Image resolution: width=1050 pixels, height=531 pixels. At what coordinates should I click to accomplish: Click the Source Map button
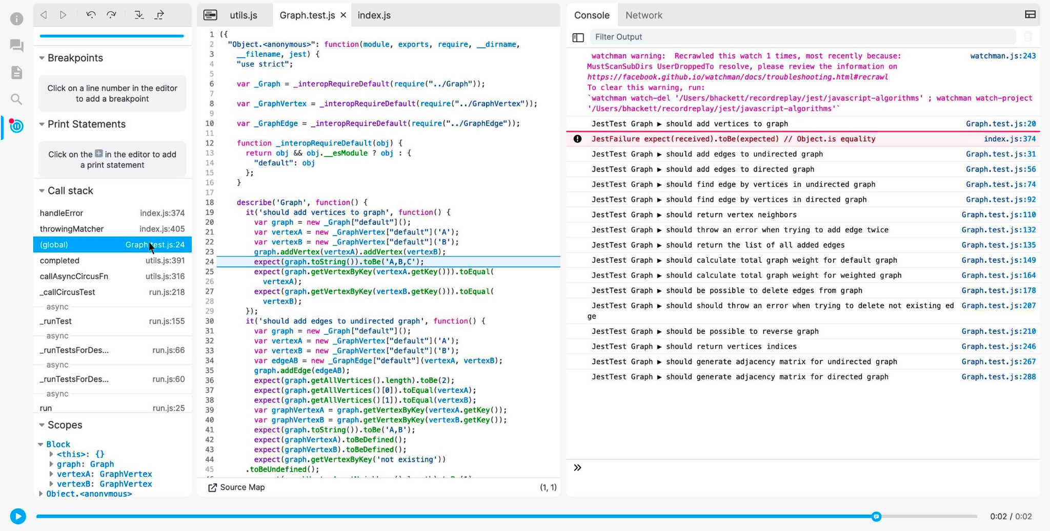(236, 487)
